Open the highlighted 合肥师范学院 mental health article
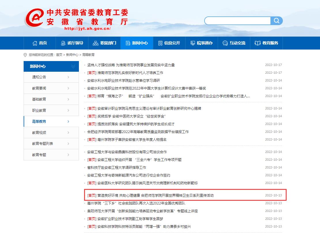 156,195
